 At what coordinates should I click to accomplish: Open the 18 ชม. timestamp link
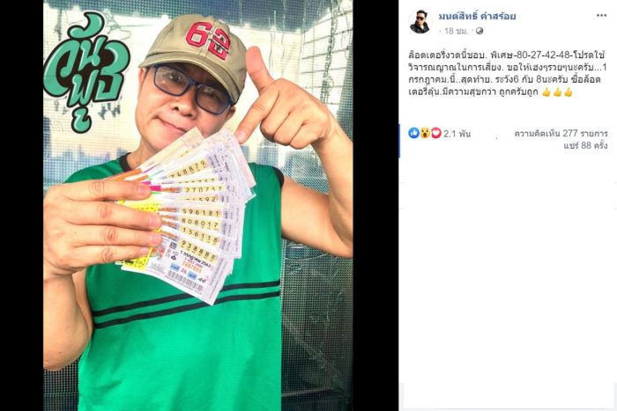click(456, 31)
